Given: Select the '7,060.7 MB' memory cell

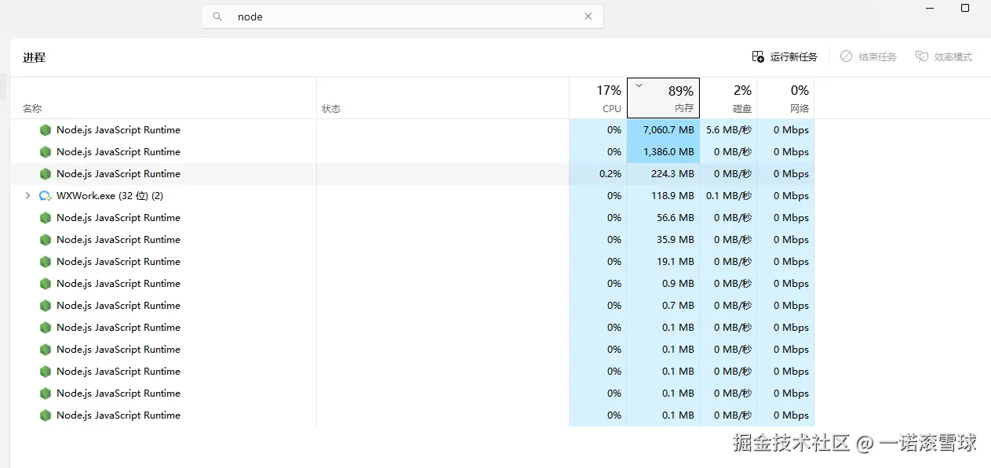Looking at the screenshot, I should coord(663,130).
